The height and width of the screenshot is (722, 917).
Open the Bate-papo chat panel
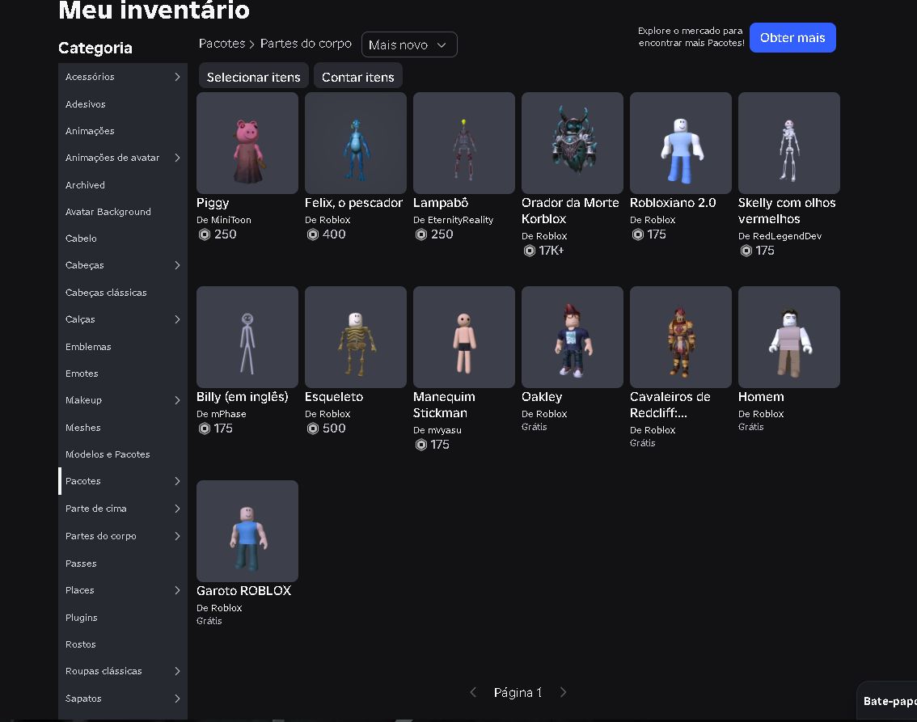coord(889,701)
